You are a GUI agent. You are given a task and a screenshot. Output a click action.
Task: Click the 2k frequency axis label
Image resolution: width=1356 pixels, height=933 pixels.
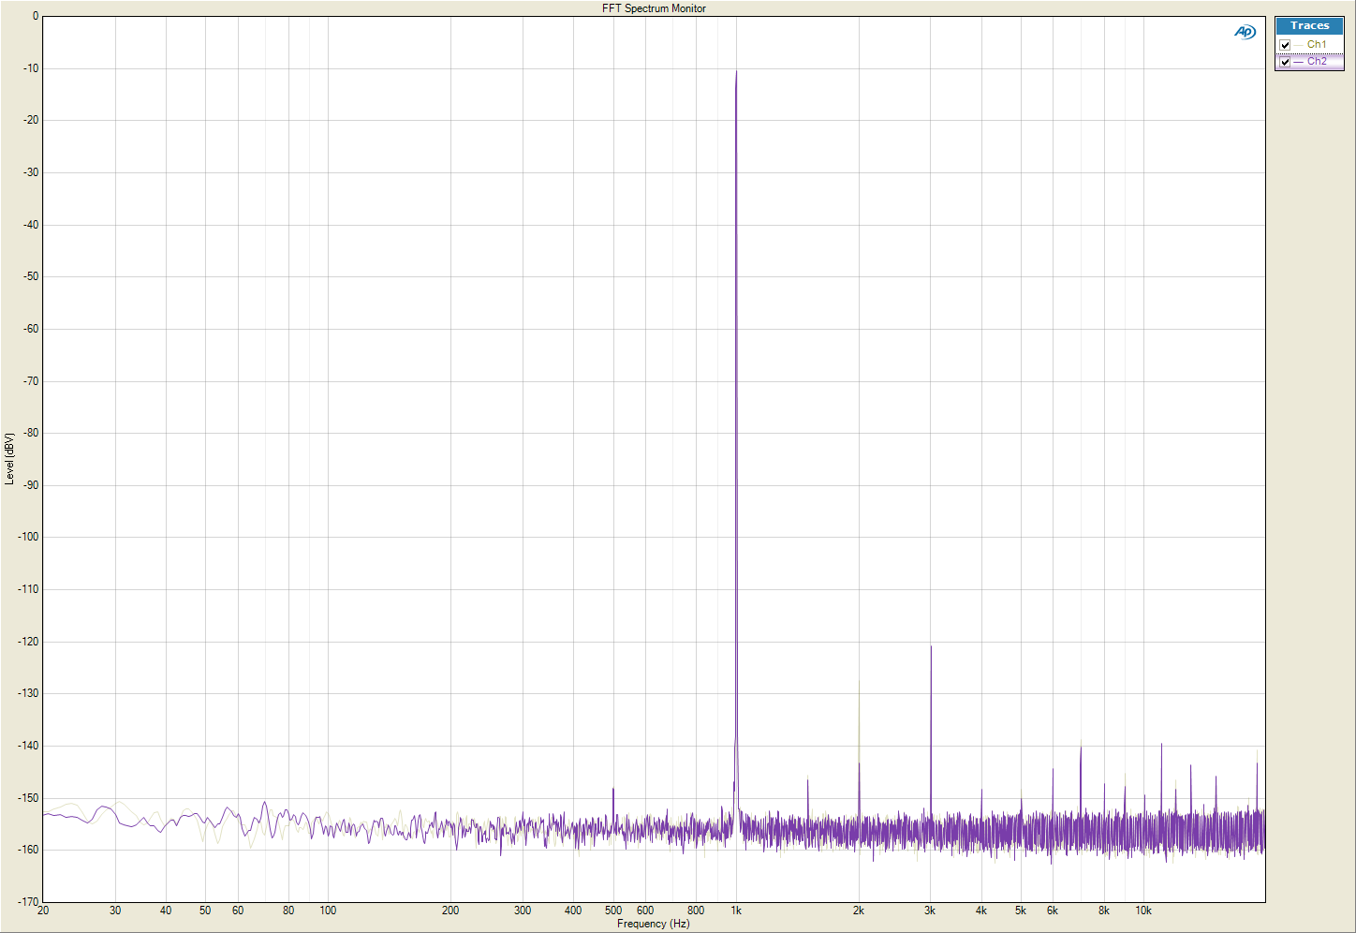859,911
